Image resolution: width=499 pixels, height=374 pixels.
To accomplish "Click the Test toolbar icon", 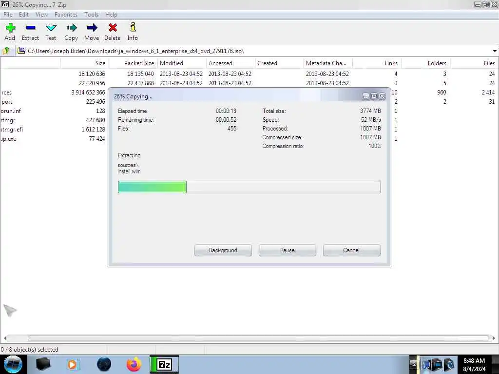I will tap(51, 32).
